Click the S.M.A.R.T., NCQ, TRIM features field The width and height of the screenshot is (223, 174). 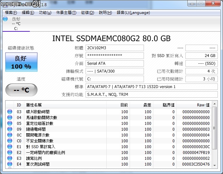[152, 94]
